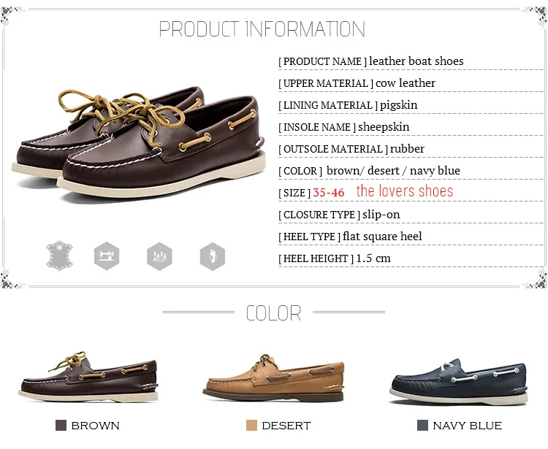Click the footprint comfort hexagon icon
The height and width of the screenshot is (449, 548).
pyautogui.click(x=212, y=256)
